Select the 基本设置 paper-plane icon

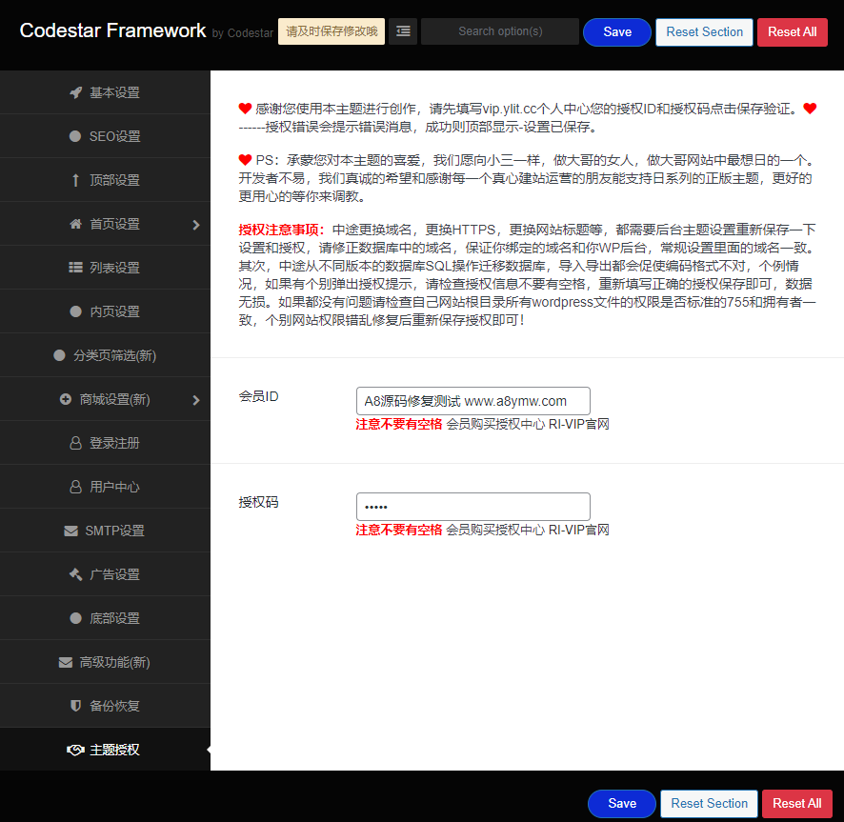click(76, 91)
